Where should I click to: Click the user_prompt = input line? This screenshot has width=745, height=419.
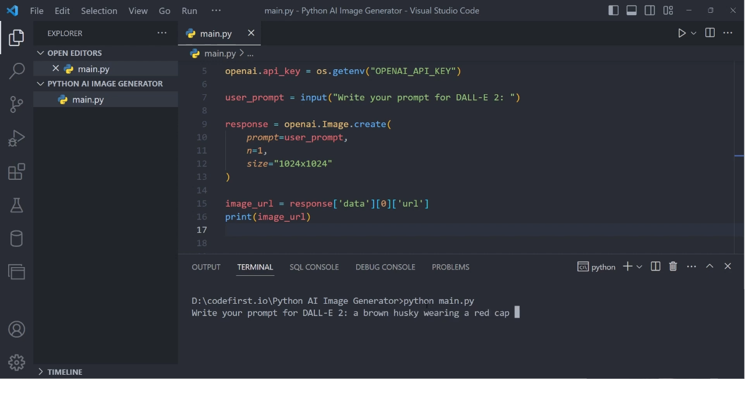pyautogui.click(x=372, y=98)
